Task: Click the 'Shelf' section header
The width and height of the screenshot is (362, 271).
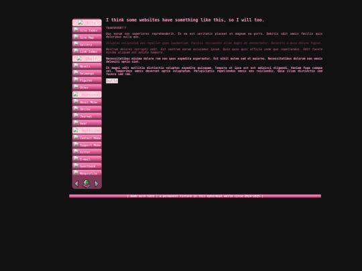Action: click(x=87, y=58)
